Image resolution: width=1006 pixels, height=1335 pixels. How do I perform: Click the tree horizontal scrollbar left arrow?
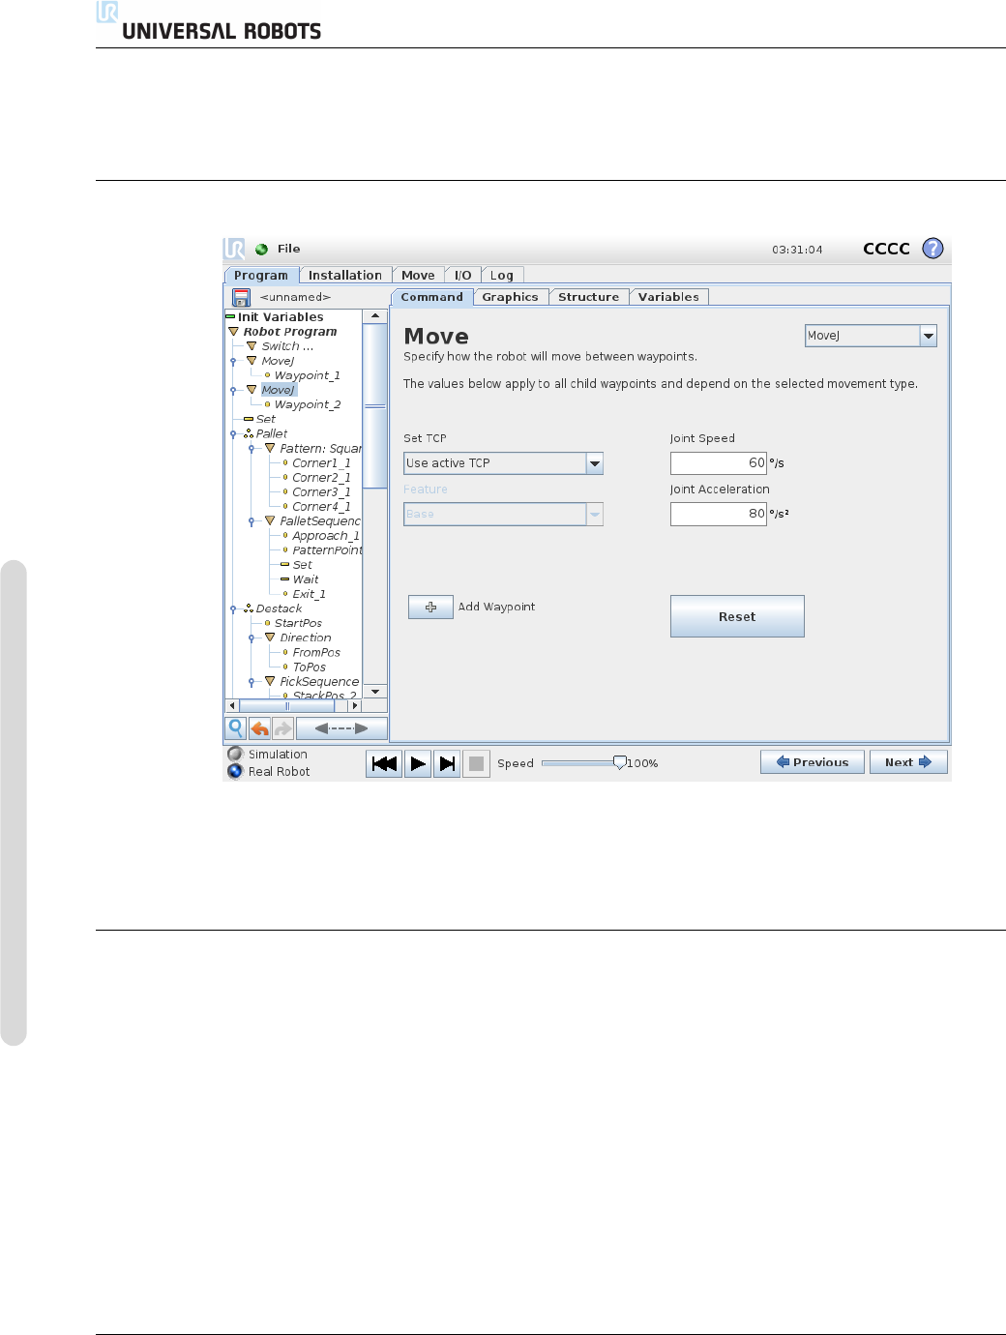tap(232, 706)
